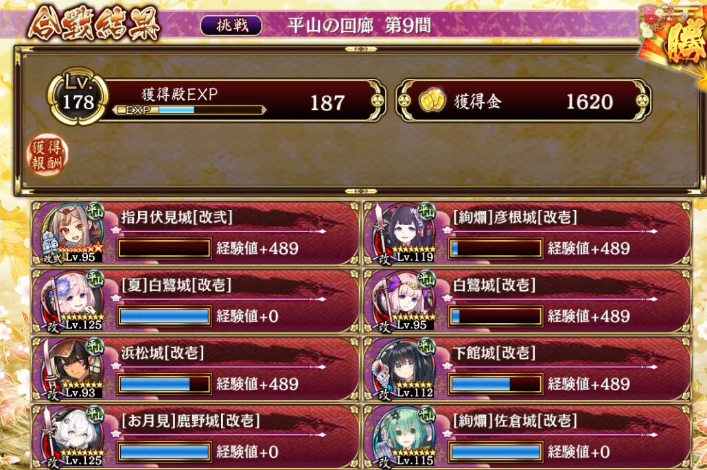Select [絢爛]彦根城[改壱] character portrait

pyautogui.click(x=404, y=234)
